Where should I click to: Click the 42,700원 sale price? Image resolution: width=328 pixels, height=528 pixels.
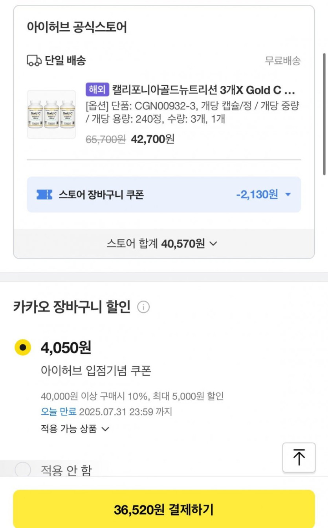click(153, 139)
